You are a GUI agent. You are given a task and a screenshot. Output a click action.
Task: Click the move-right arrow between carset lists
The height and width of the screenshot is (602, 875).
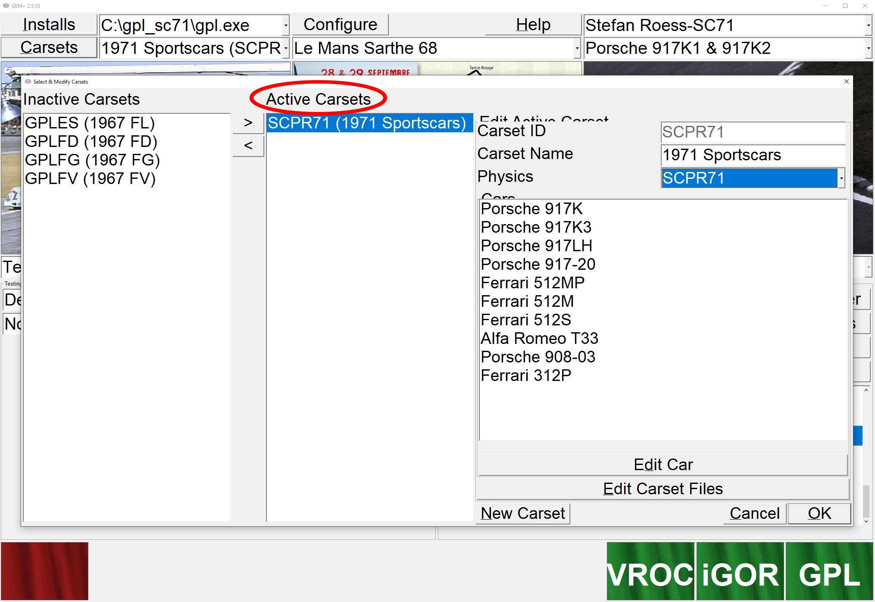(248, 123)
